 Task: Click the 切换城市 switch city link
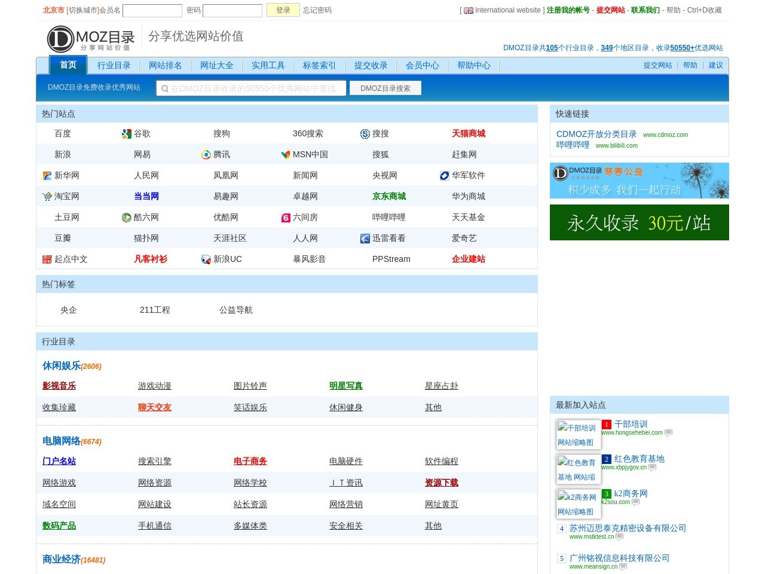point(82,10)
